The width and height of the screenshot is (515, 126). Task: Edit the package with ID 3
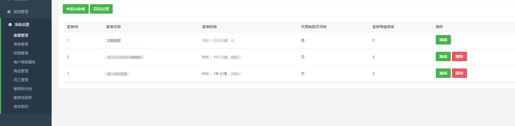tap(443, 73)
